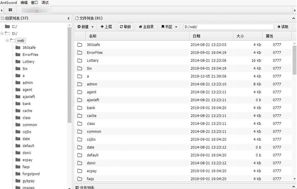This screenshot has height=189, width=297.
Task: Click the 16 Kb size cell
Action: coord(256,60)
